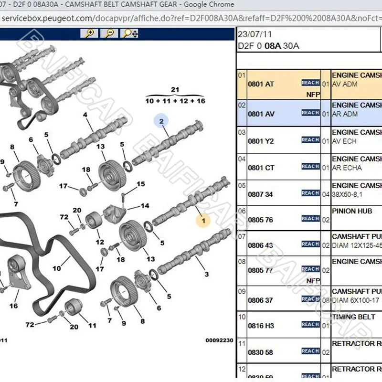Click the AV ADM description in row 01
Image resolution: width=382 pixels, height=382 pixels.
[345, 85]
